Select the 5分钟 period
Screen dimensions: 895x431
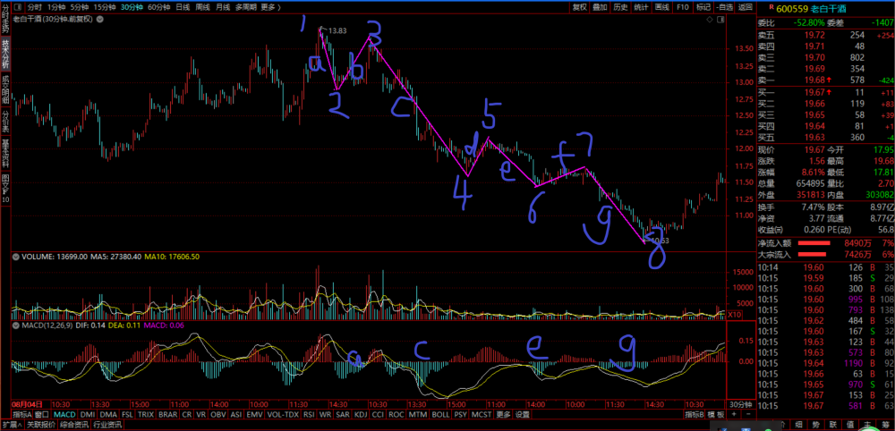80,7
